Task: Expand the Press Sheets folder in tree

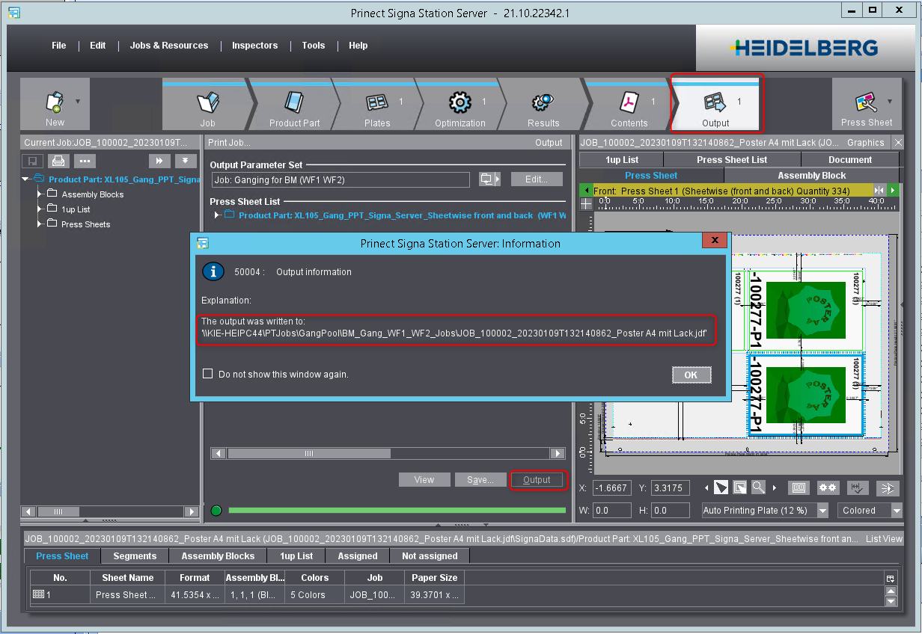Action: tap(40, 224)
